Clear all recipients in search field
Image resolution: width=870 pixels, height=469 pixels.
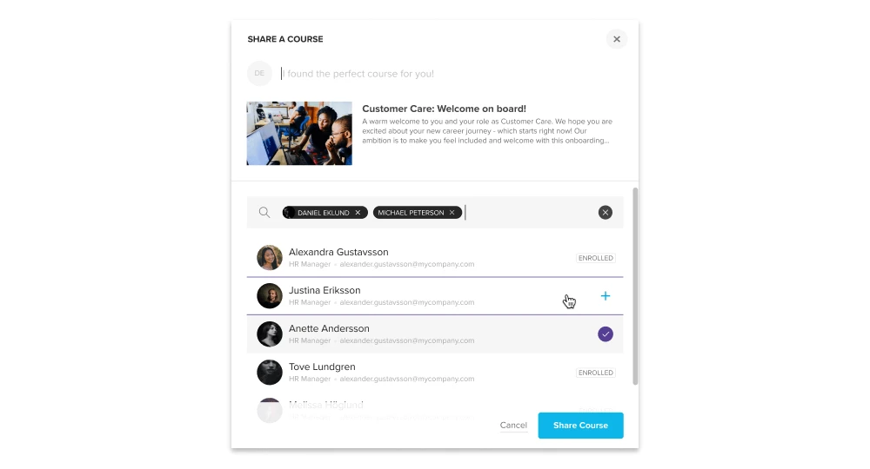(x=606, y=213)
